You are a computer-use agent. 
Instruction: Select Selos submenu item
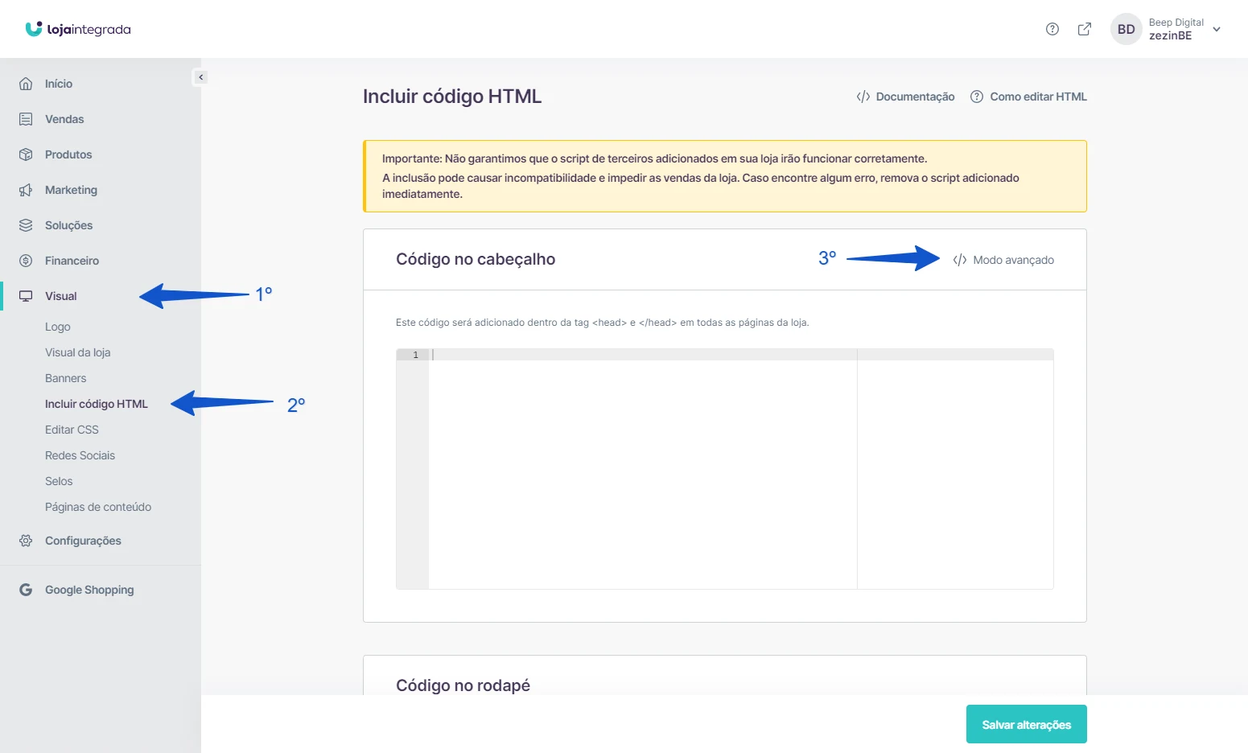(59, 481)
